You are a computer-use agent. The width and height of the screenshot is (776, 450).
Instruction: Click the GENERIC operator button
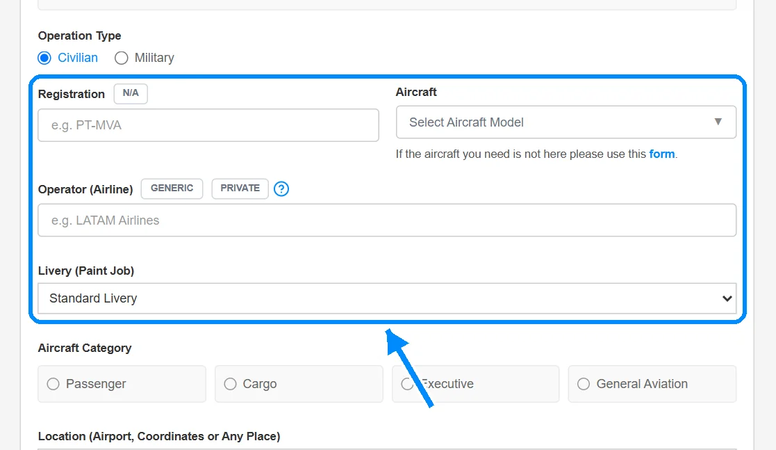pos(172,188)
